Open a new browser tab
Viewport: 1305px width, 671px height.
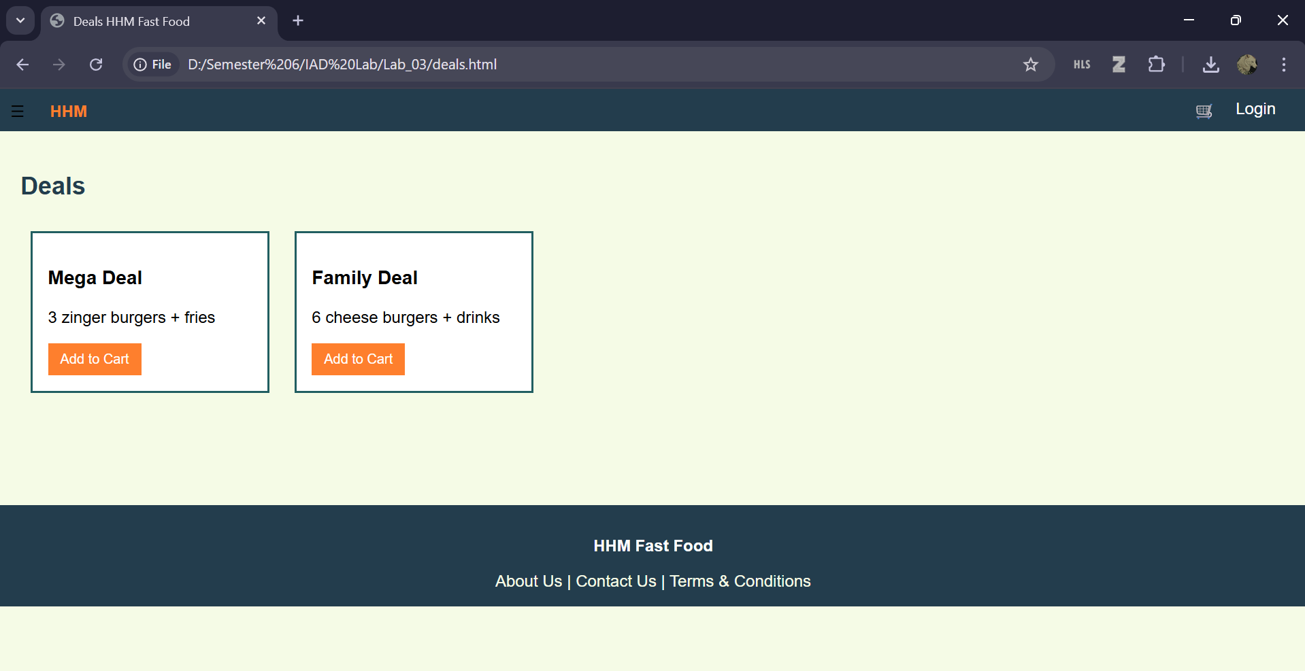pos(297,20)
